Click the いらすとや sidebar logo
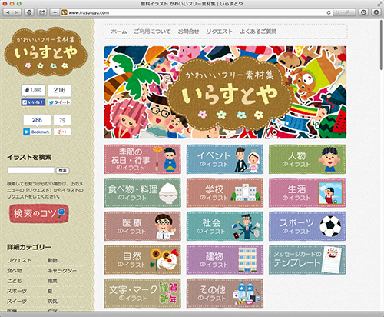This screenshot has width=384, height=317. coord(46,52)
